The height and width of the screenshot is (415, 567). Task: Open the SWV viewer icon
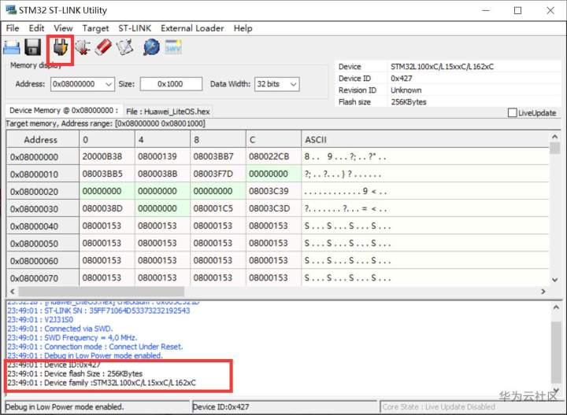coord(173,47)
